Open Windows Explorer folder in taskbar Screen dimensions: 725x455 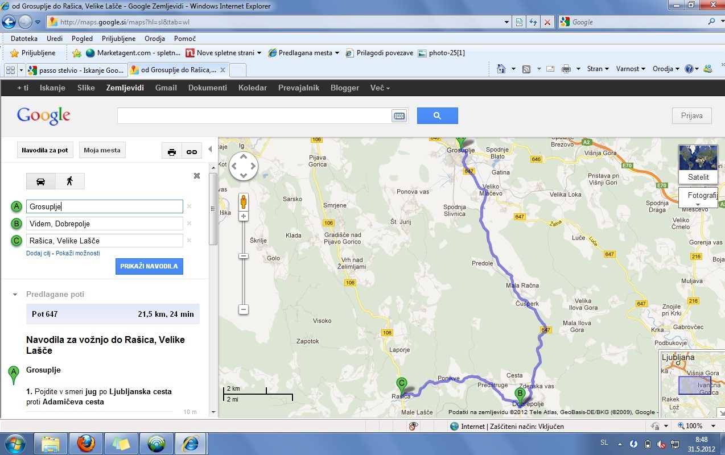51,443
